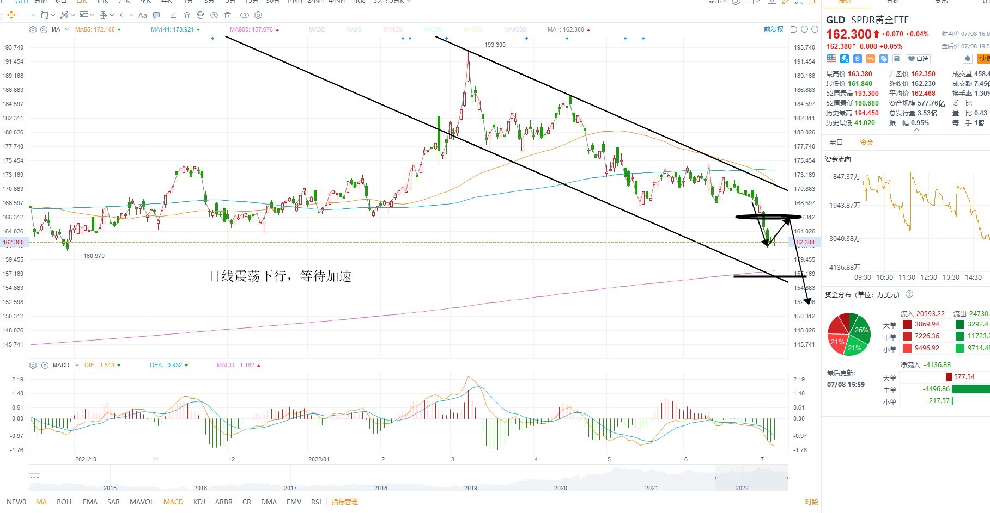Open timeline ellipsis options button
990x513 pixels.
(35, 477)
